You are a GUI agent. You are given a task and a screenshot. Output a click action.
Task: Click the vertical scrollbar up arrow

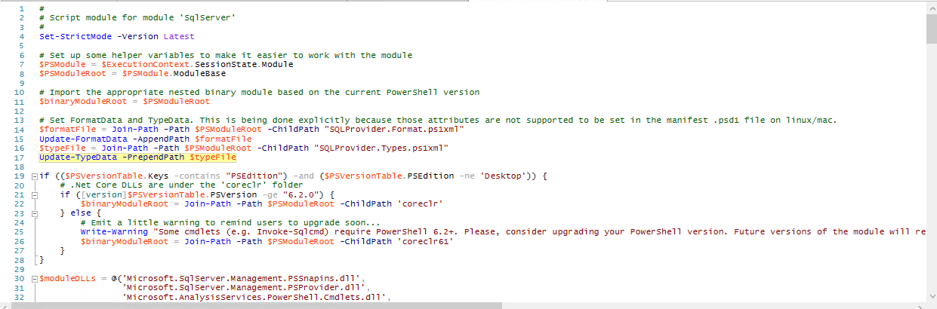click(931, 7)
